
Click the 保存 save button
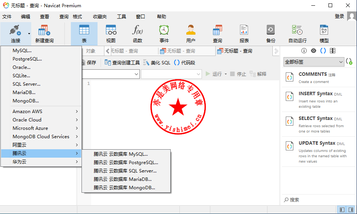89,62
